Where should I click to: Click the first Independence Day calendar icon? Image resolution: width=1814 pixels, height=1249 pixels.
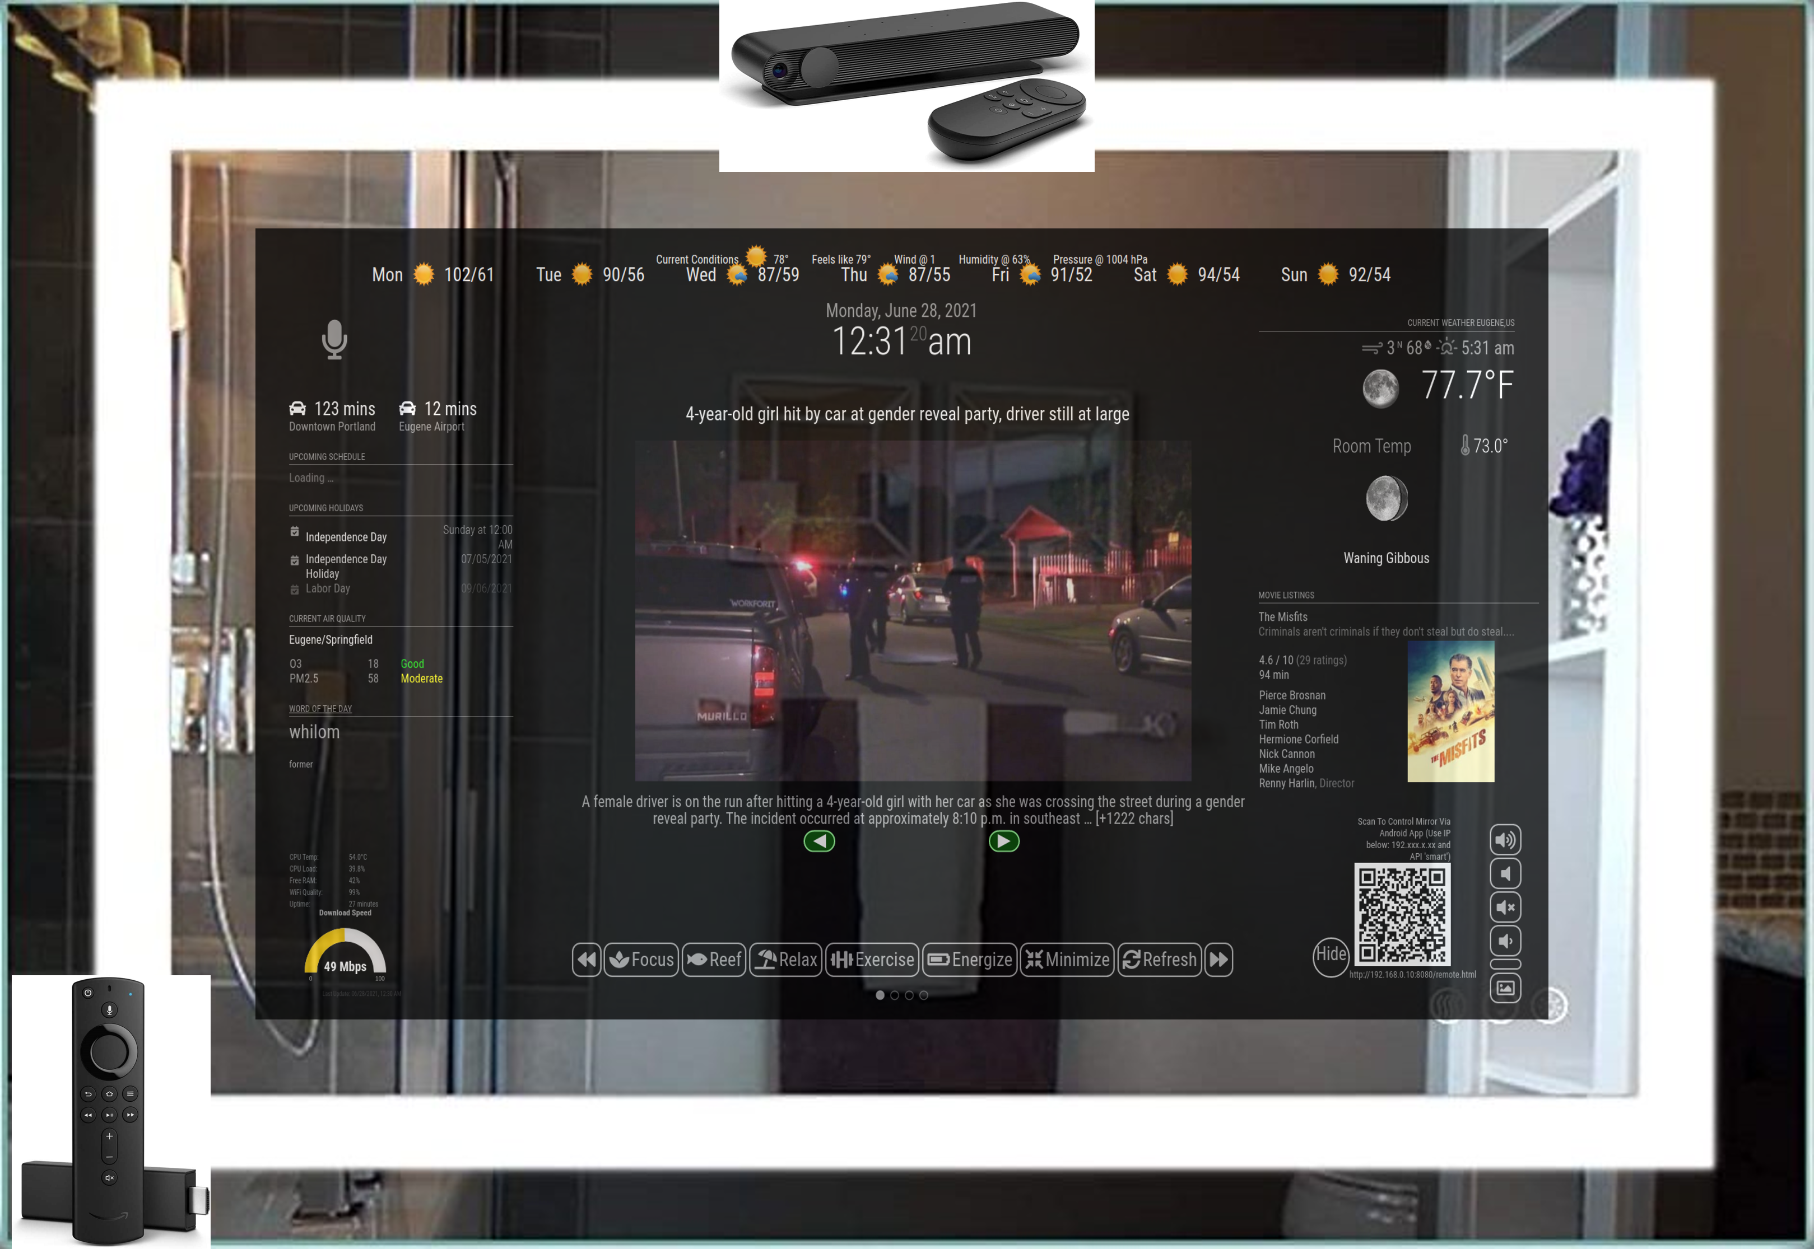coord(294,531)
